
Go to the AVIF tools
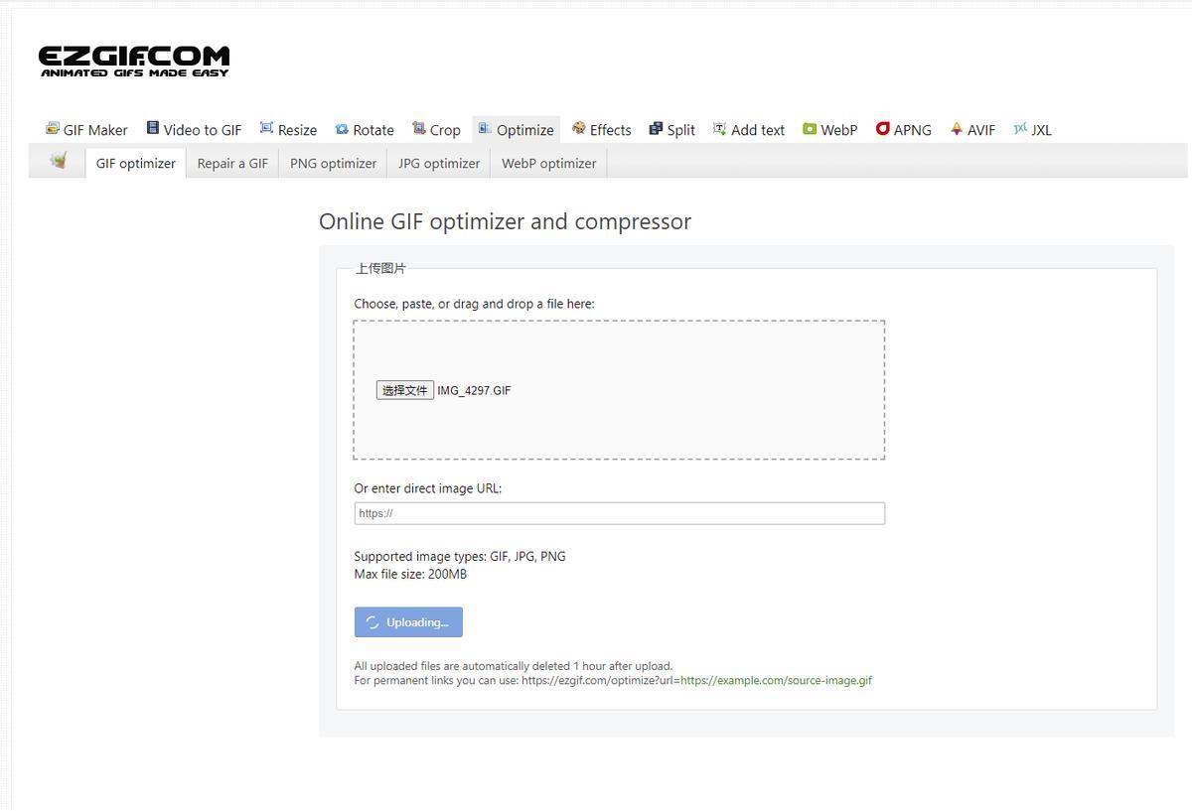[x=972, y=130]
